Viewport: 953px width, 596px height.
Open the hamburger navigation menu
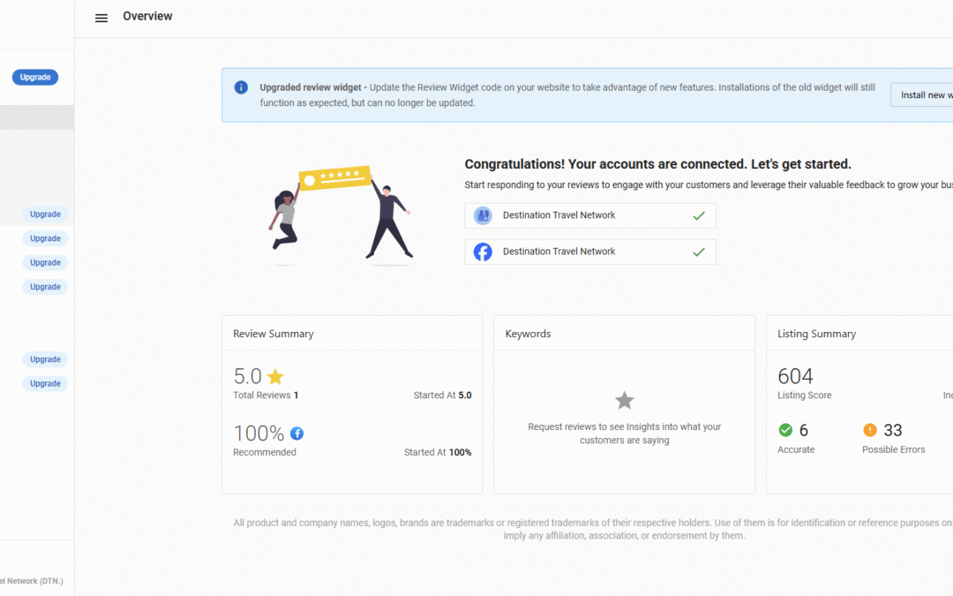pos(101,18)
